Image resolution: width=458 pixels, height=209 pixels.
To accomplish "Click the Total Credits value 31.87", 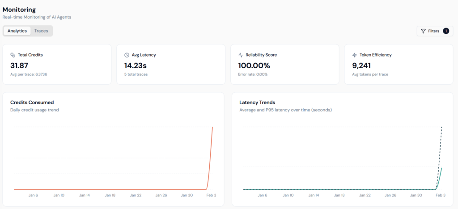I will pos(20,65).
